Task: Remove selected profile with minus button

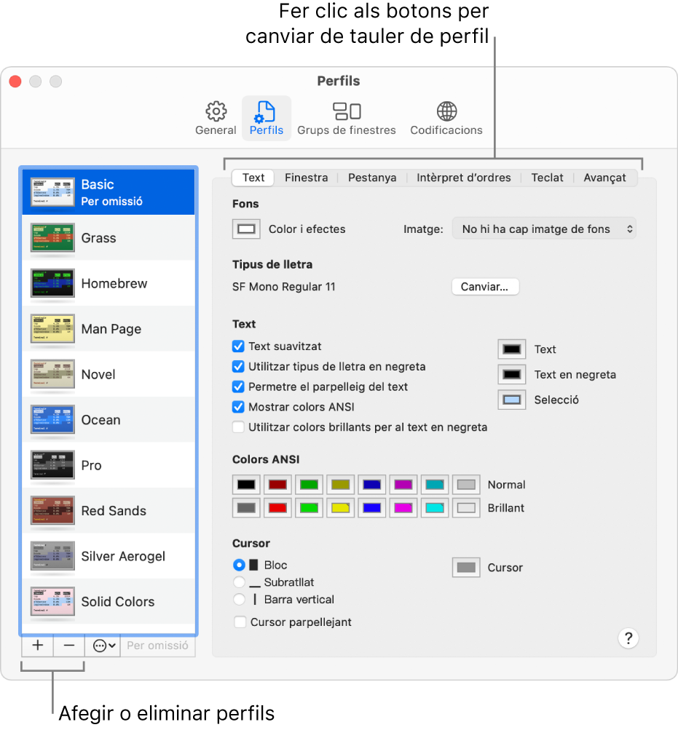Action: pos(69,646)
